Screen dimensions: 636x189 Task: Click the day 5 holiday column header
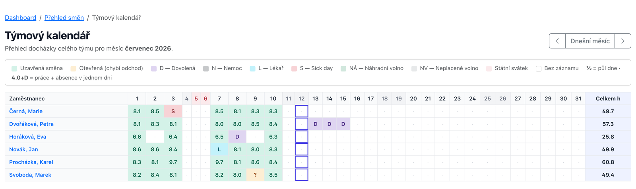click(x=196, y=98)
